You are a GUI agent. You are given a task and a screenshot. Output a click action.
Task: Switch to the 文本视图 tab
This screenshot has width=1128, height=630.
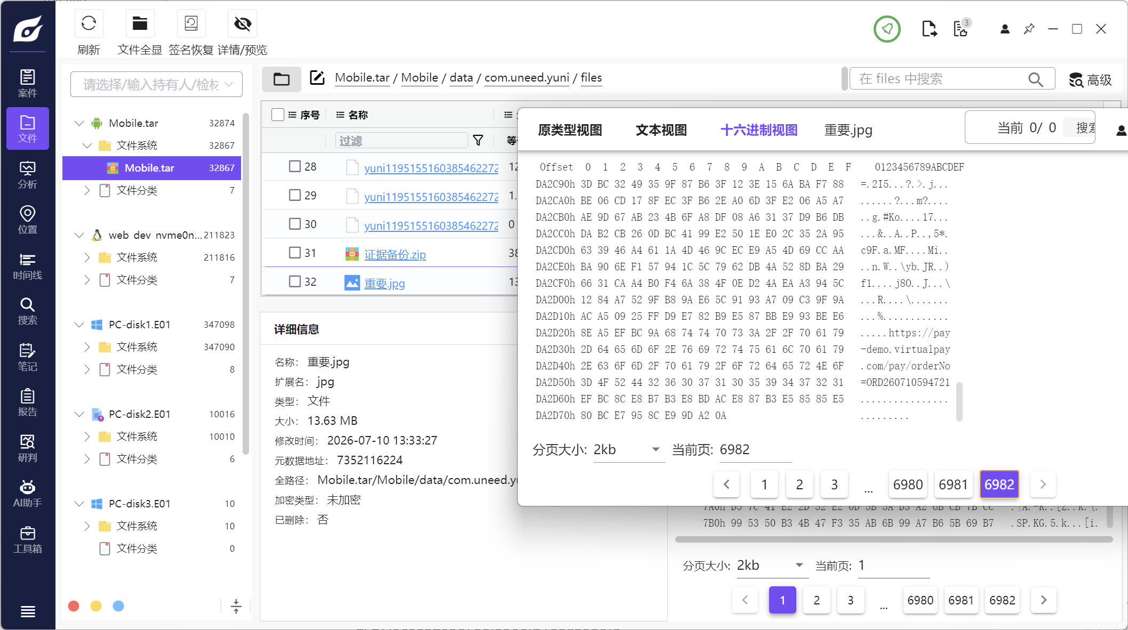tap(661, 130)
